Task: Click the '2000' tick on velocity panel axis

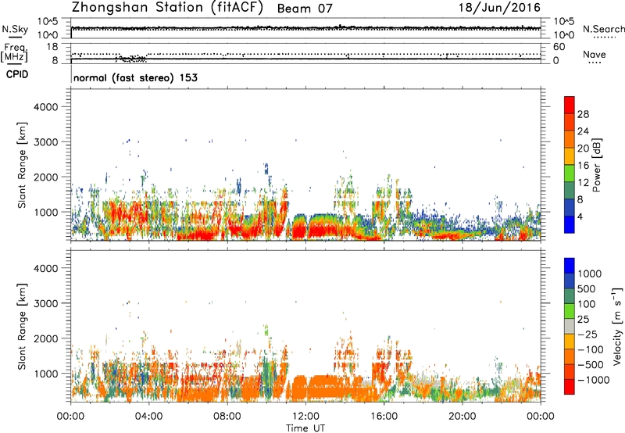Action: (x=45, y=338)
